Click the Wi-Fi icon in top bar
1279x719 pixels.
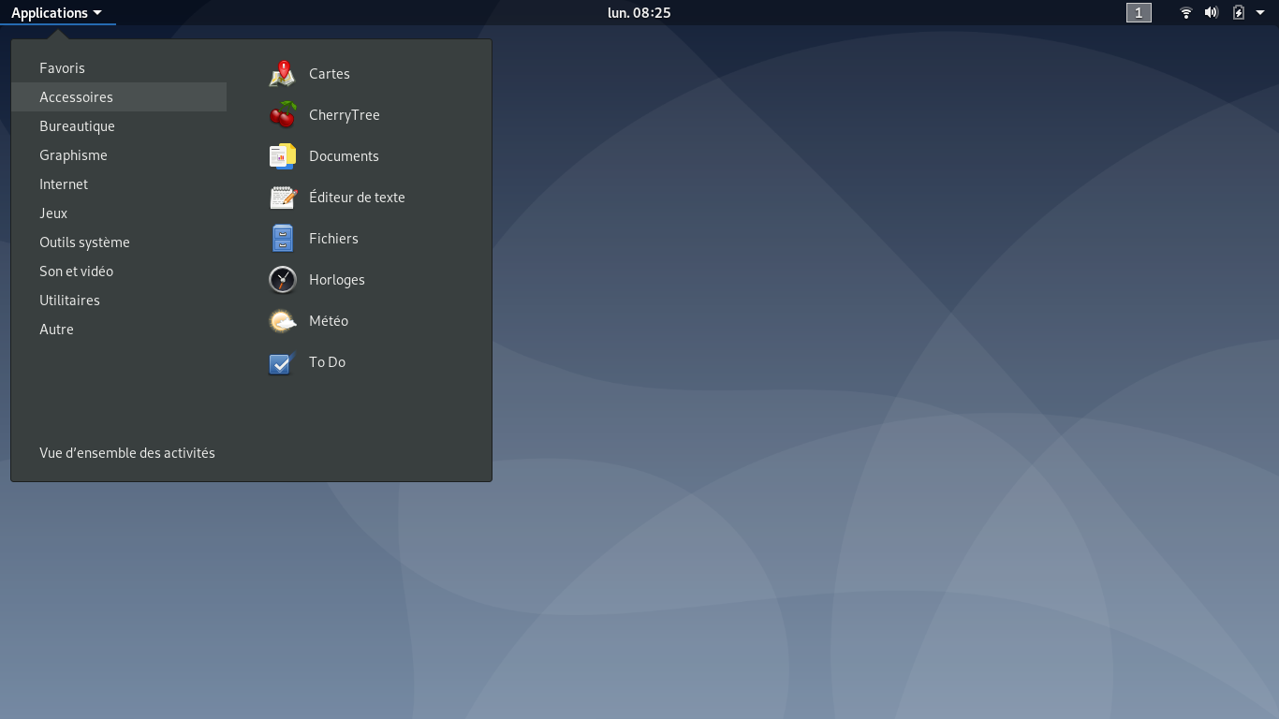click(x=1186, y=12)
